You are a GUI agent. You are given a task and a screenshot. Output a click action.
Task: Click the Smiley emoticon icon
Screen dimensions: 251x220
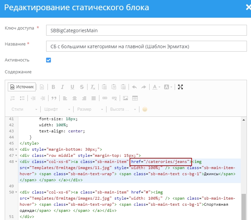(x=145, y=109)
